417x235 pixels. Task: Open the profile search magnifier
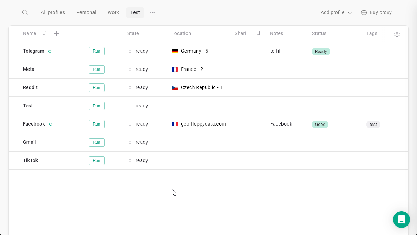pyautogui.click(x=25, y=13)
